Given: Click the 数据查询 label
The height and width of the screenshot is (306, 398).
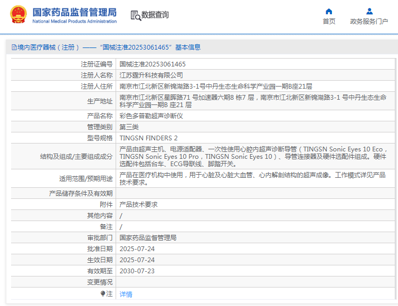Looking at the screenshot, I should click(155, 15).
